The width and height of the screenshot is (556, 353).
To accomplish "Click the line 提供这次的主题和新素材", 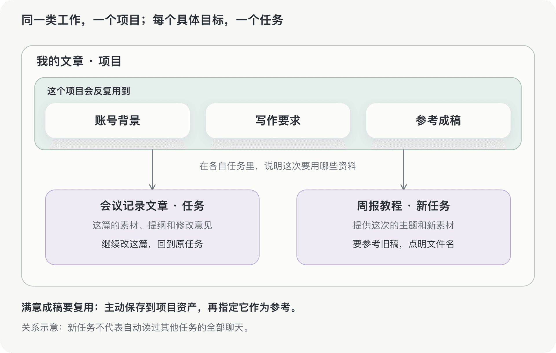I will click(403, 225).
